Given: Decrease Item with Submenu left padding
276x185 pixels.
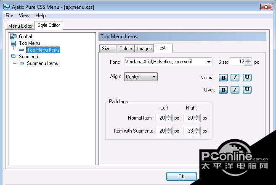Looking at the screenshot, I should pos(169,133).
